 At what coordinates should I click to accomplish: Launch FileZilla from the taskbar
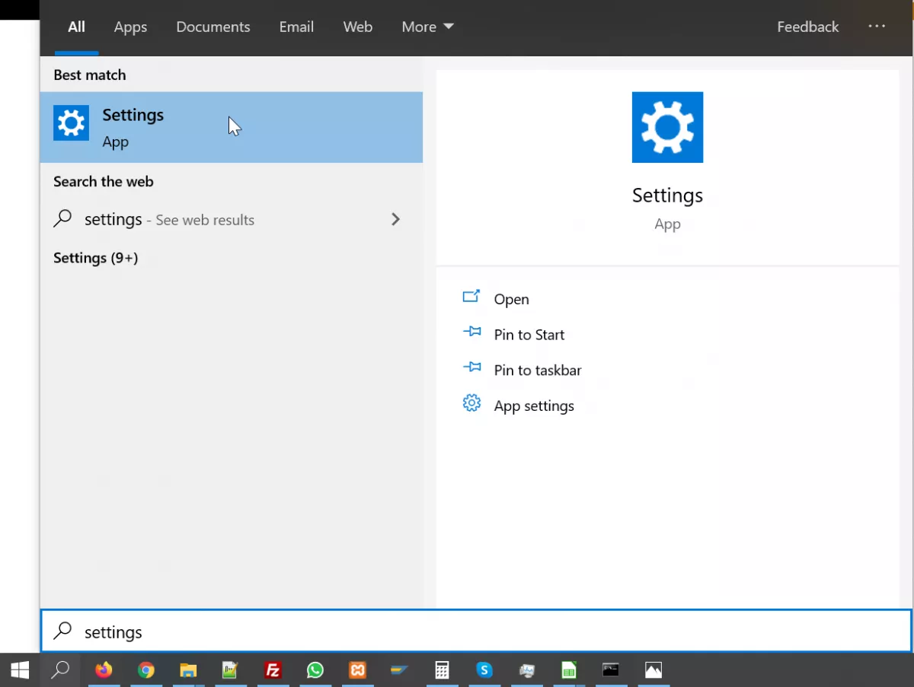pos(273,670)
